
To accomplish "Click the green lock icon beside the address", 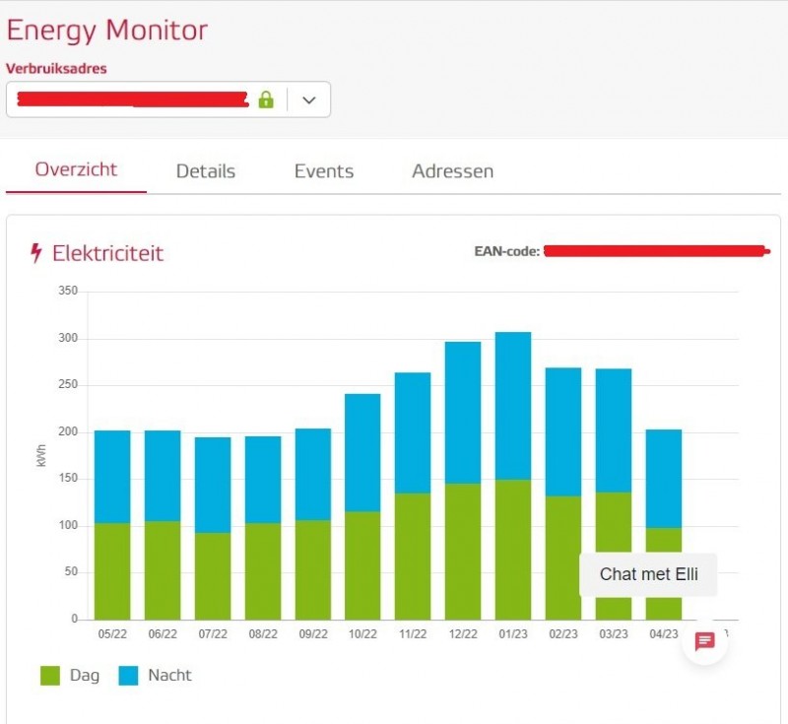I will pyautogui.click(x=265, y=99).
